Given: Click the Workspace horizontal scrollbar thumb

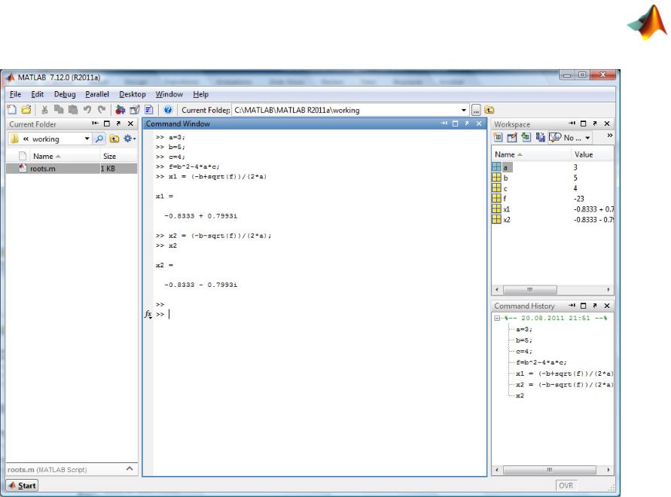Looking at the screenshot, I should (x=529, y=290).
